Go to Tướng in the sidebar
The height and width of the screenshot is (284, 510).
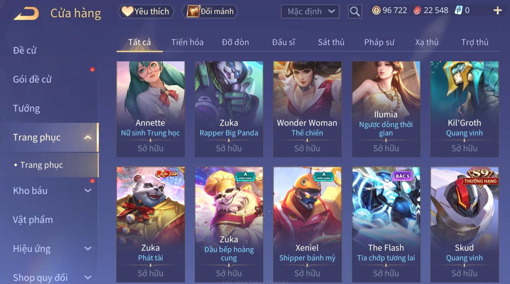[26, 108]
